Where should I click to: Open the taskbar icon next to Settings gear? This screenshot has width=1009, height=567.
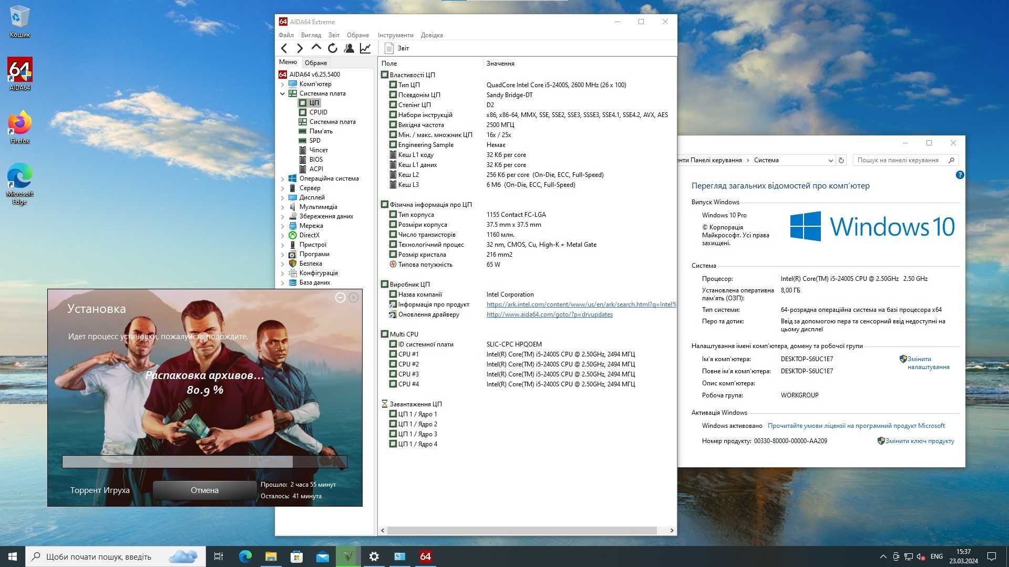[x=399, y=556]
